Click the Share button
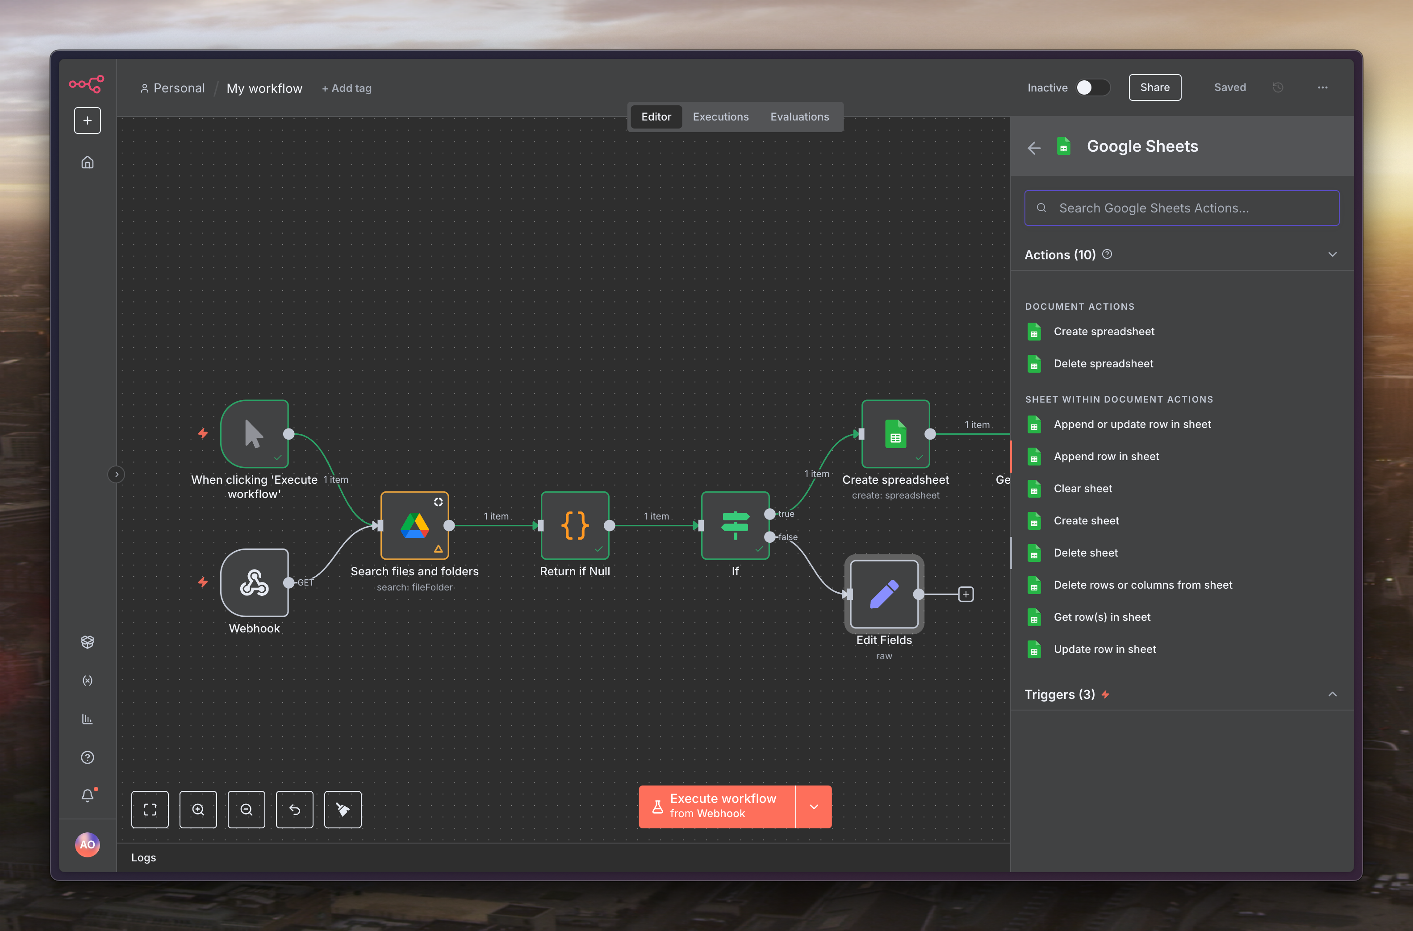Screen dimensions: 1413x931 (x=1154, y=87)
